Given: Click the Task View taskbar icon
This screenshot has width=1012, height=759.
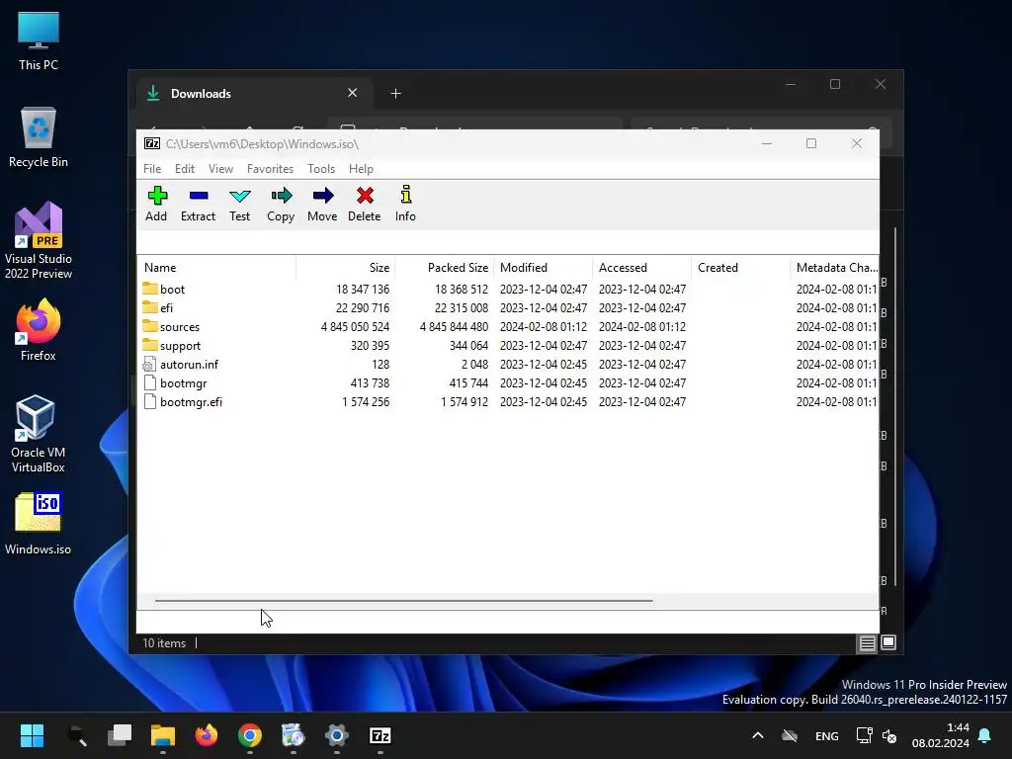Looking at the screenshot, I should coord(120,735).
